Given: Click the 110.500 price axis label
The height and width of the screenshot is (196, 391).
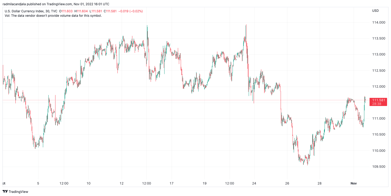Looking at the screenshot, I should pos(379,135).
